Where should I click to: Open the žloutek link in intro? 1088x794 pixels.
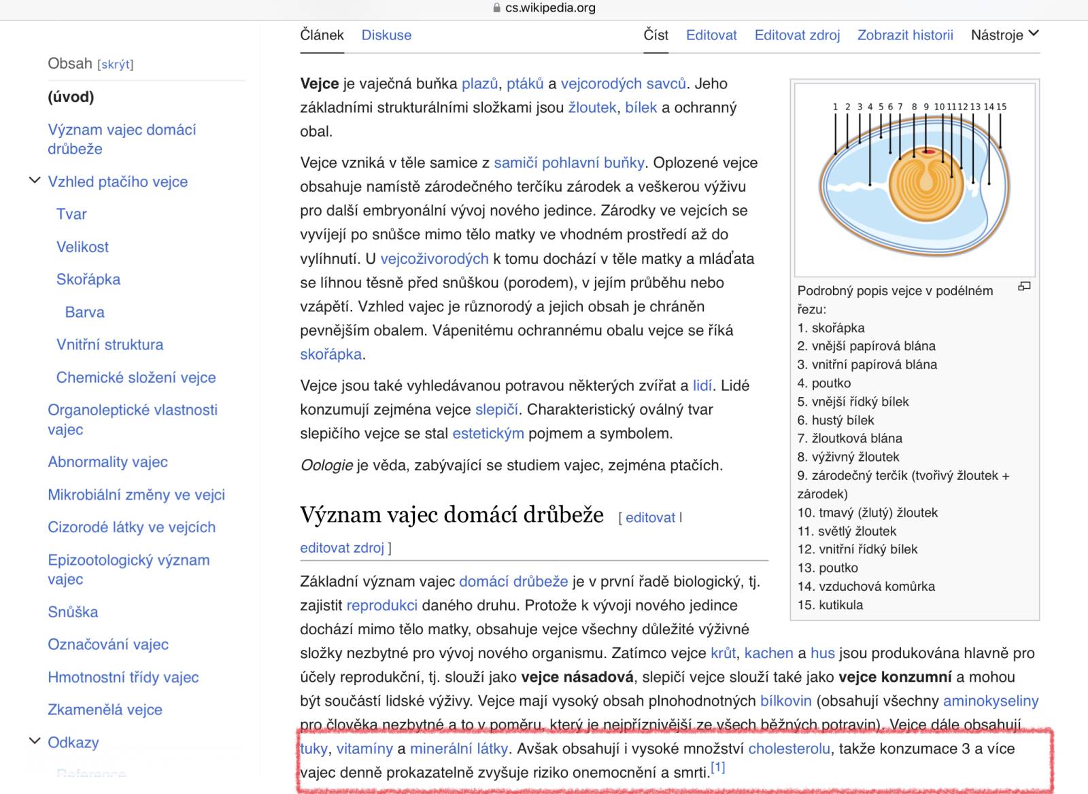tap(592, 107)
